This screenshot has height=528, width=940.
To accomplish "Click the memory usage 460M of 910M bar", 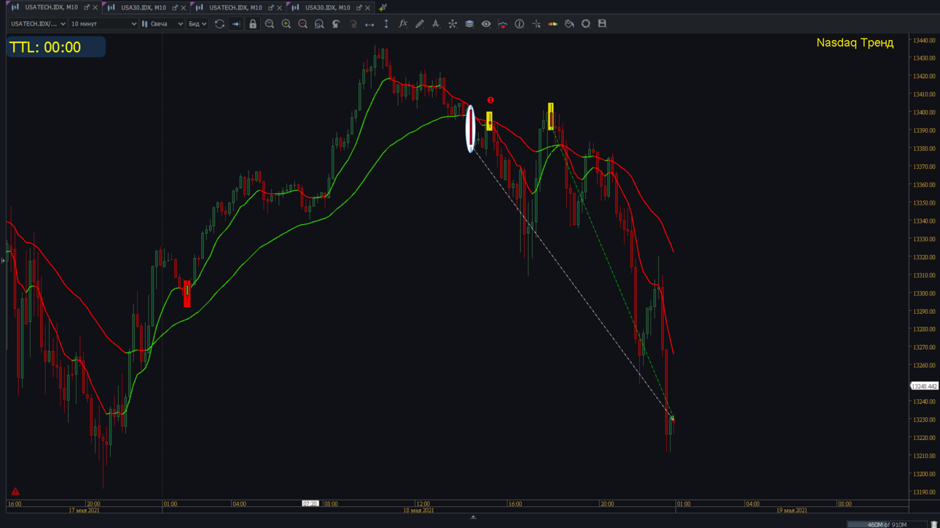I will click(887, 524).
